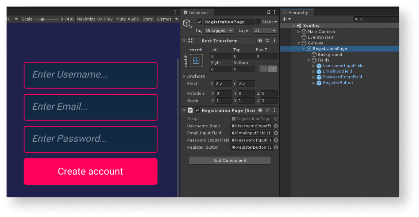
Task: Click the Inspector lock icon
Action: point(269,12)
